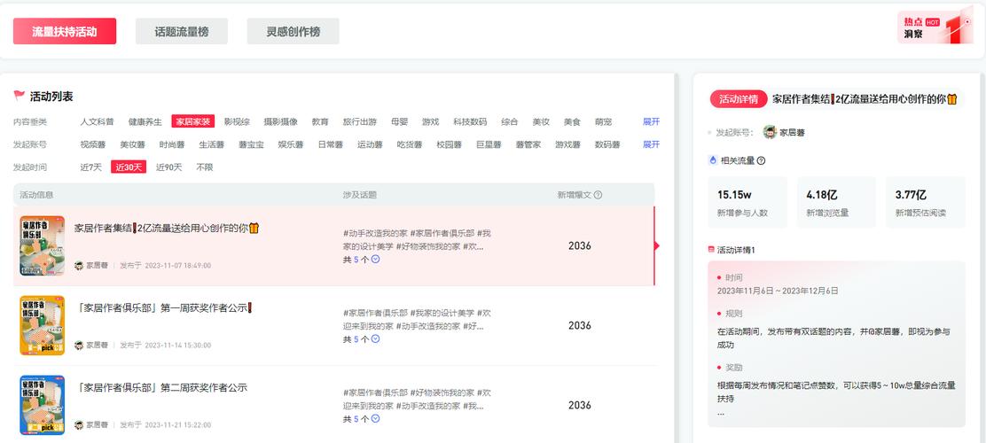The height and width of the screenshot is (443, 986).
Task: Open the 第二周获奖作者公示 activity title
Action: (161, 388)
